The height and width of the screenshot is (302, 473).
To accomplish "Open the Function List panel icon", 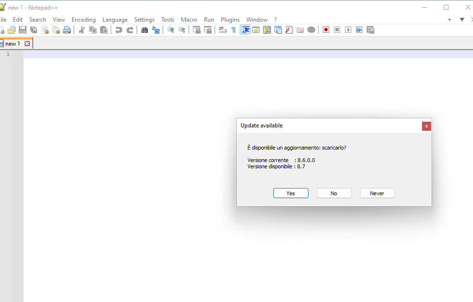I will pos(289,30).
